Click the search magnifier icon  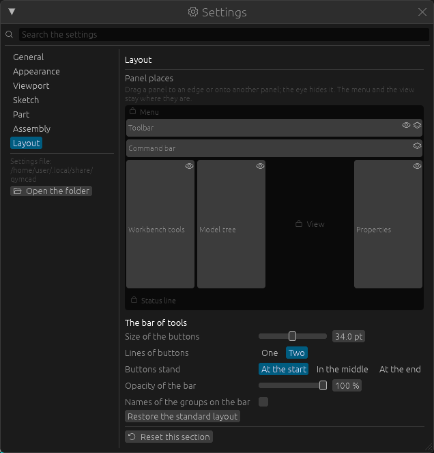point(10,34)
